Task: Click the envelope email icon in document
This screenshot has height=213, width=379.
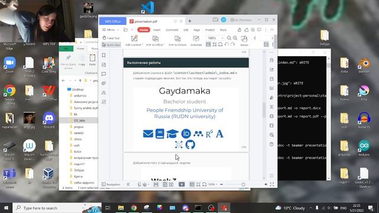Action: (148, 134)
